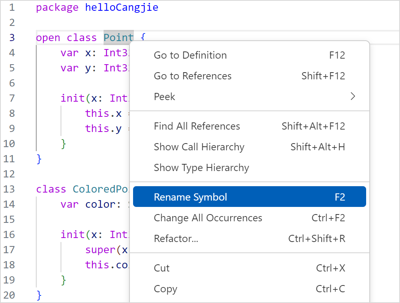
Task: Click Copy in the context menu
Action: point(165,289)
